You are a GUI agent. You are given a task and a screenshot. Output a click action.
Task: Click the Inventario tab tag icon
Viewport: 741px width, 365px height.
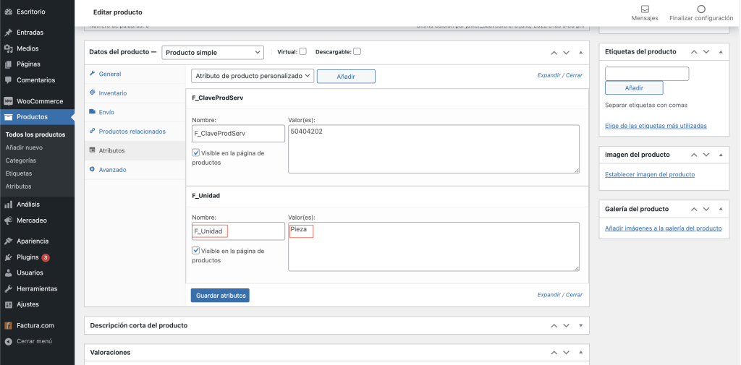[92, 93]
